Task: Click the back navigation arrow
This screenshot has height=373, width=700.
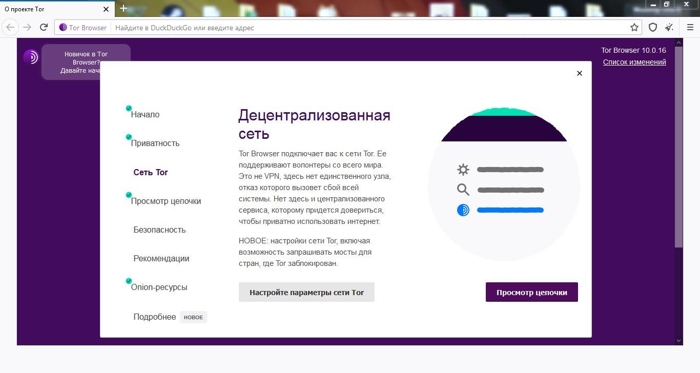Action: point(11,28)
